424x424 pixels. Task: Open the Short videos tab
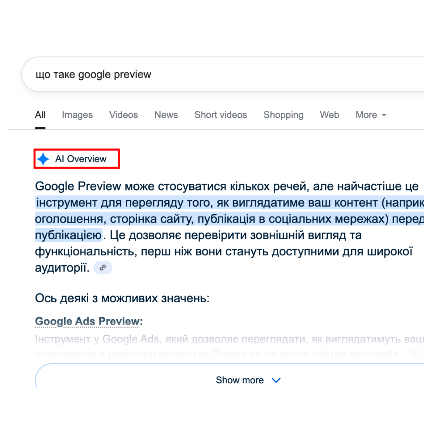pyautogui.click(x=221, y=115)
